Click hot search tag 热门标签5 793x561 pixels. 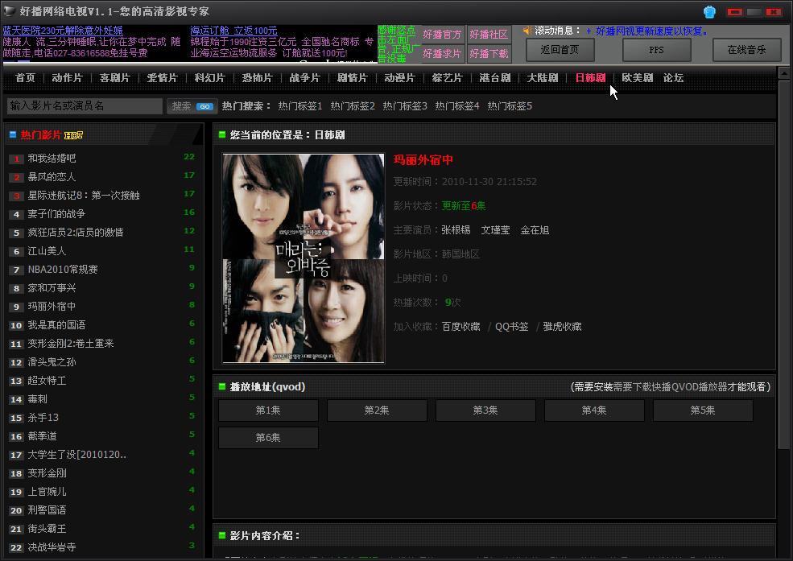tap(510, 106)
